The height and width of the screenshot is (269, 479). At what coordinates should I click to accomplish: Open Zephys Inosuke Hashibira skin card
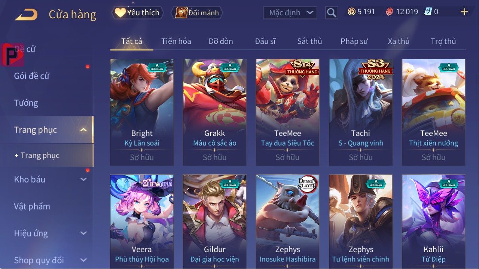point(287,221)
